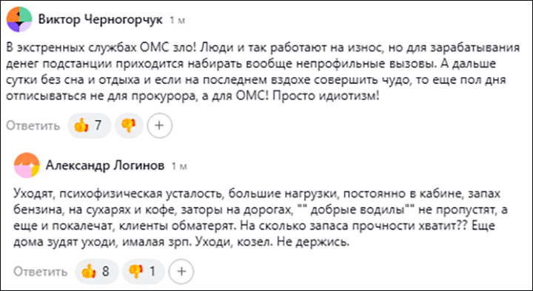This screenshot has width=533, height=291.
Task: Add a reaction to Виктор Черногорчук's comment
Action: (x=159, y=126)
